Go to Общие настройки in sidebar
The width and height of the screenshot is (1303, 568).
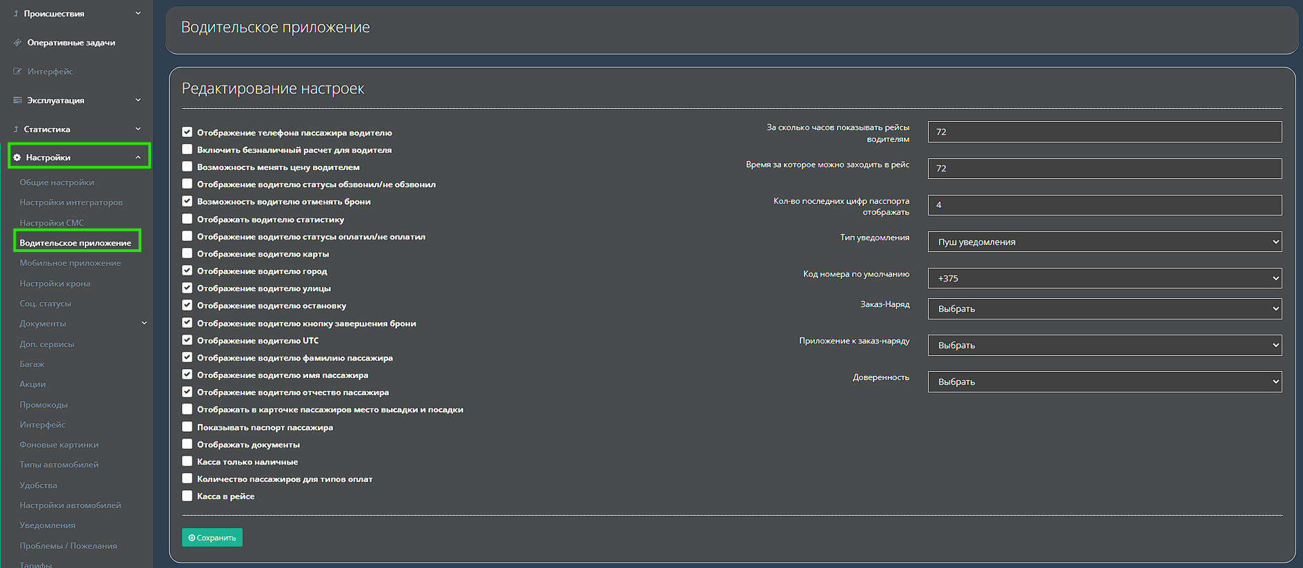[x=57, y=182]
